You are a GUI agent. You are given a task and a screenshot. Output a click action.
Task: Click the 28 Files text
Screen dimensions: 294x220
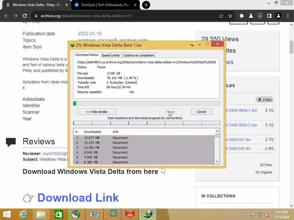click(266, 165)
